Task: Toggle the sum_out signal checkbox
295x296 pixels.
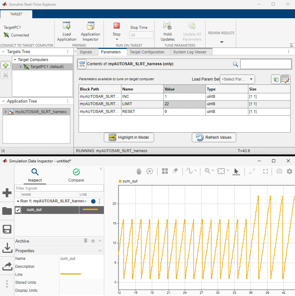Action: [x=18, y=210]
